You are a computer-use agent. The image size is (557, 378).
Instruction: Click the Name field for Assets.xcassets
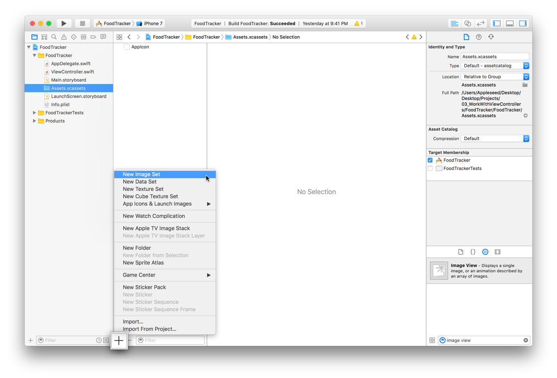point(495,57)
